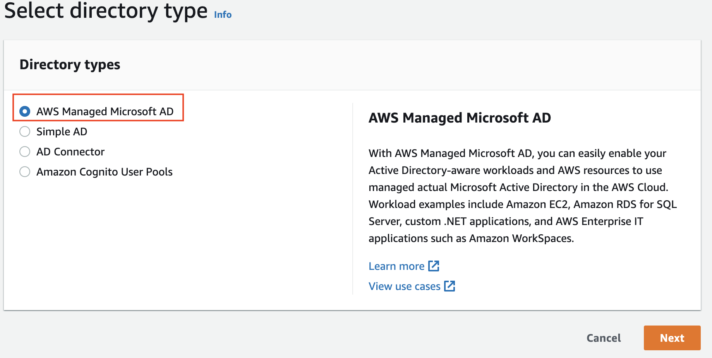The height and width of the screenshot is (358, 712).
Task: Pick Amazon Cognito User Pools radio option
Action: pos(25,172)
